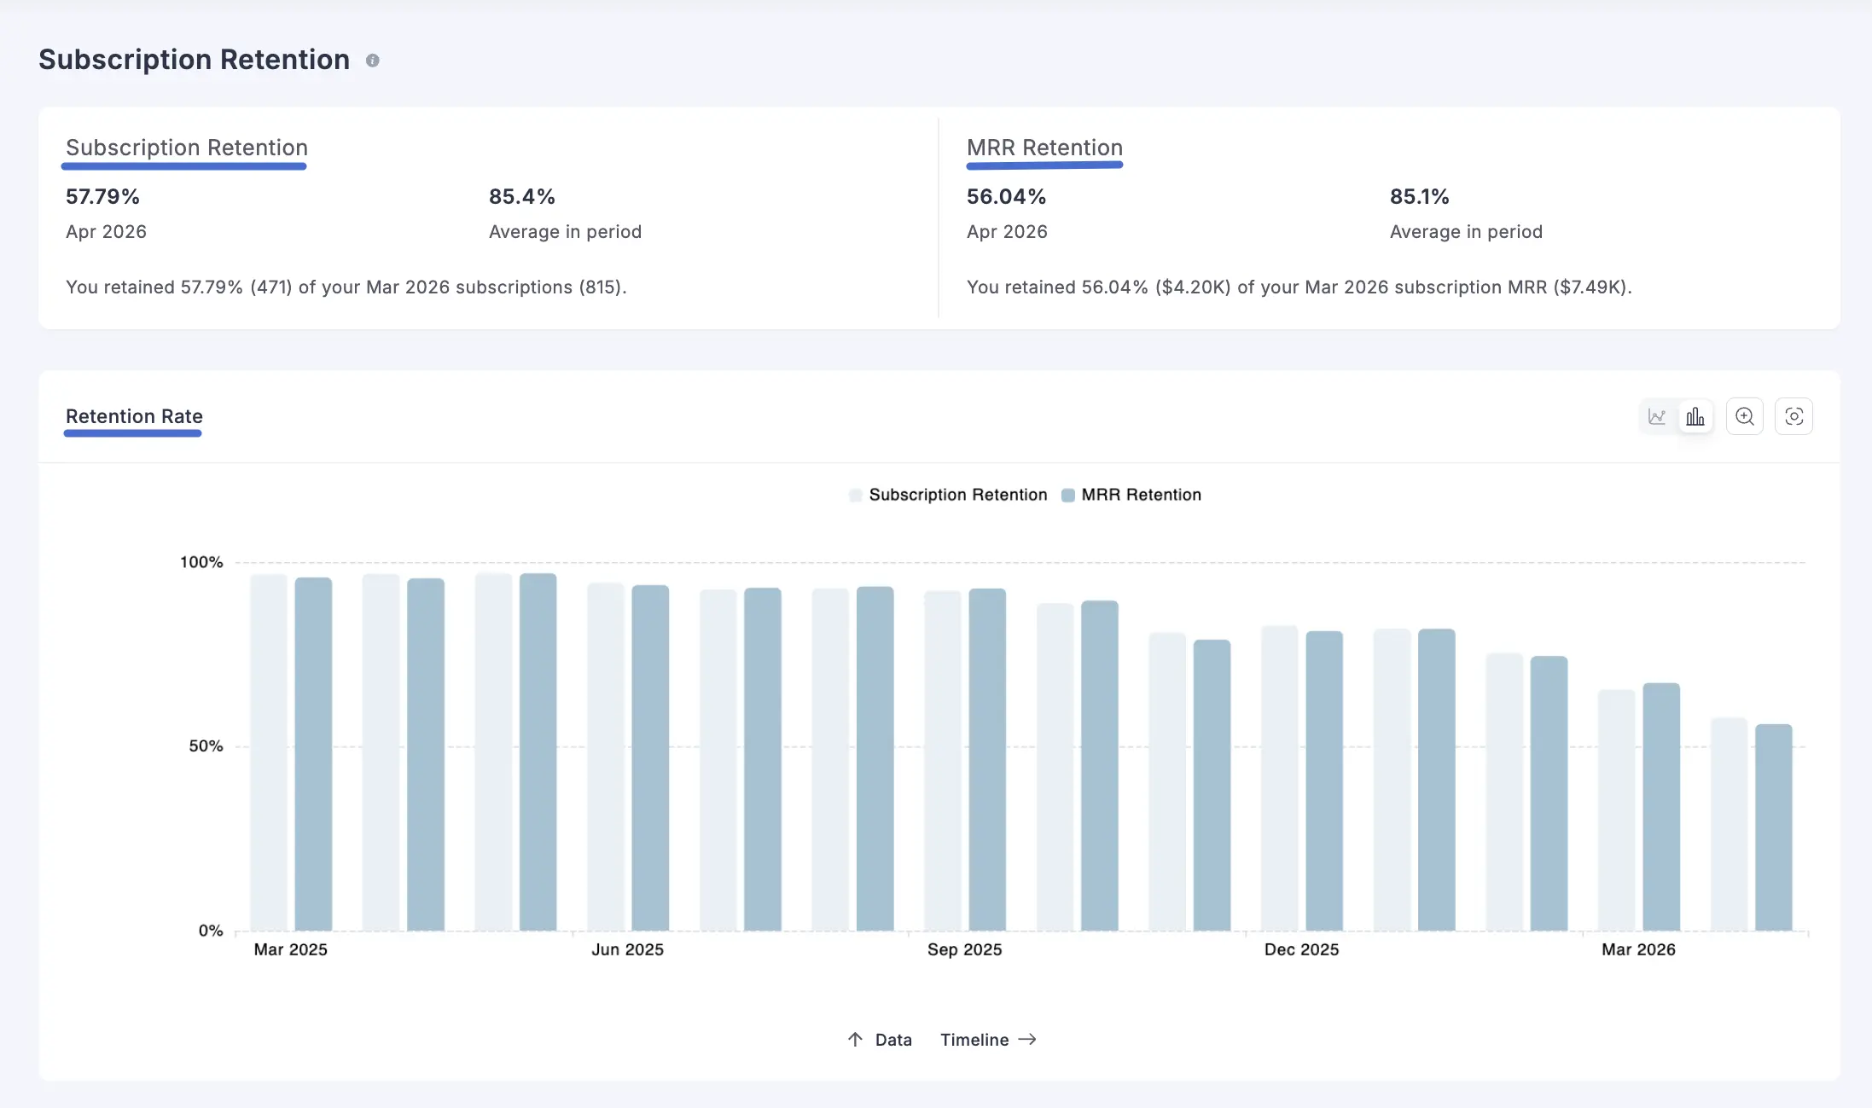Click the zoom-in magnifier icon
The height and width of the screenshot is (1108, 1872).
[x=1745, y=416]
